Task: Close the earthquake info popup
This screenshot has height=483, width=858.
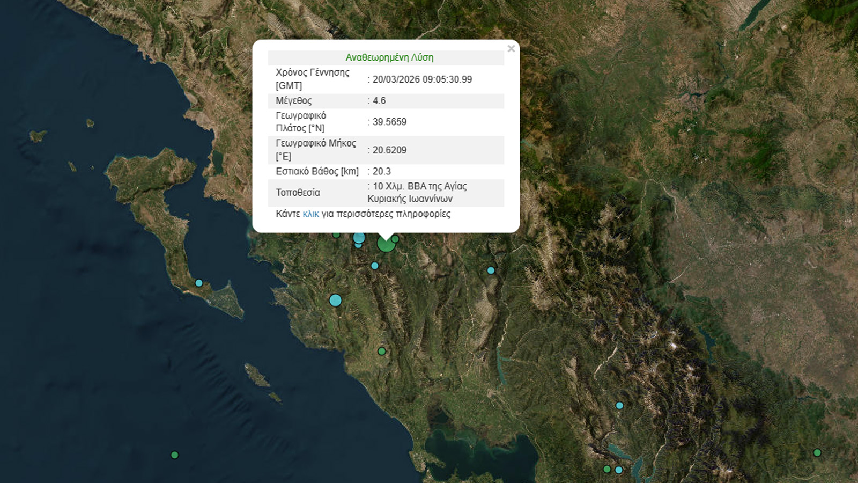Action: click(511, 49)
